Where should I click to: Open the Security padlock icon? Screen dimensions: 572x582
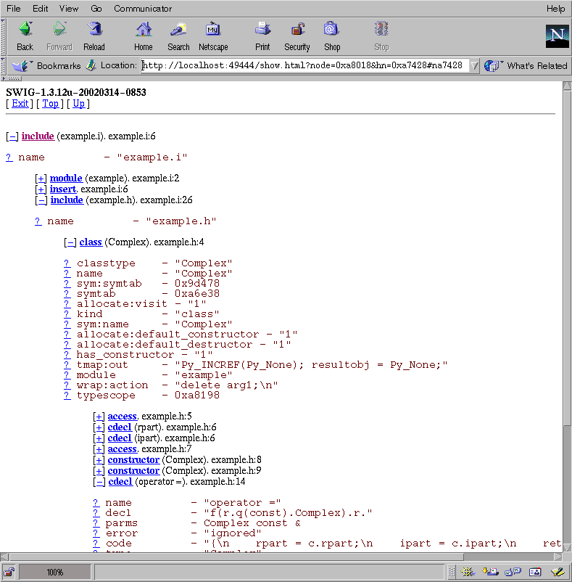pos(297,30)
